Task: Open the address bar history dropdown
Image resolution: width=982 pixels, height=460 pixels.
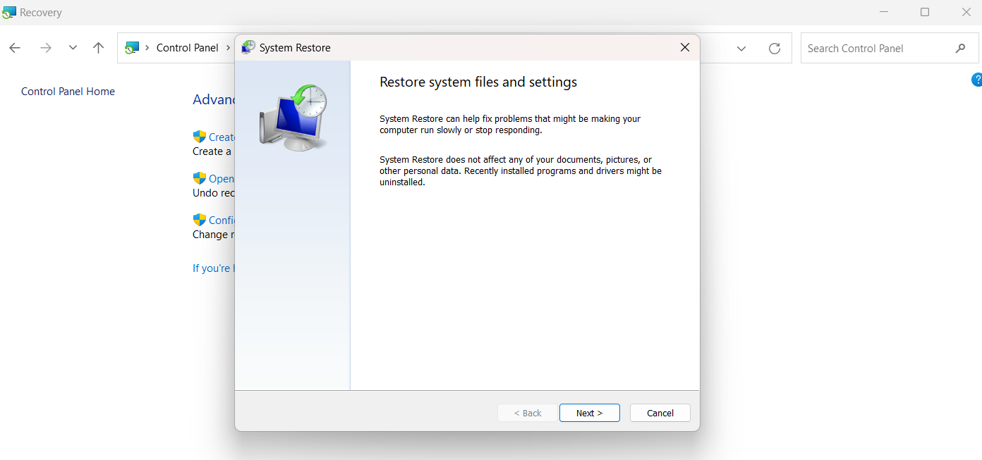Action: pos(741,49)
